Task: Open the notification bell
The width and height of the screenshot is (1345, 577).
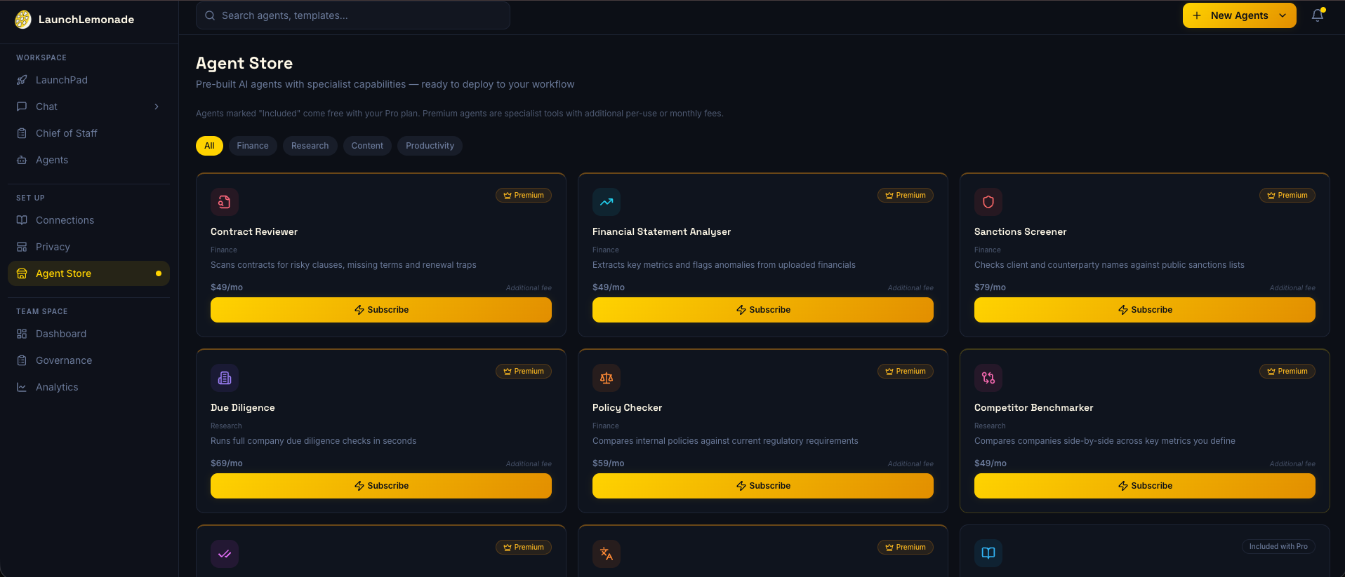Action: click(1318, 15)
